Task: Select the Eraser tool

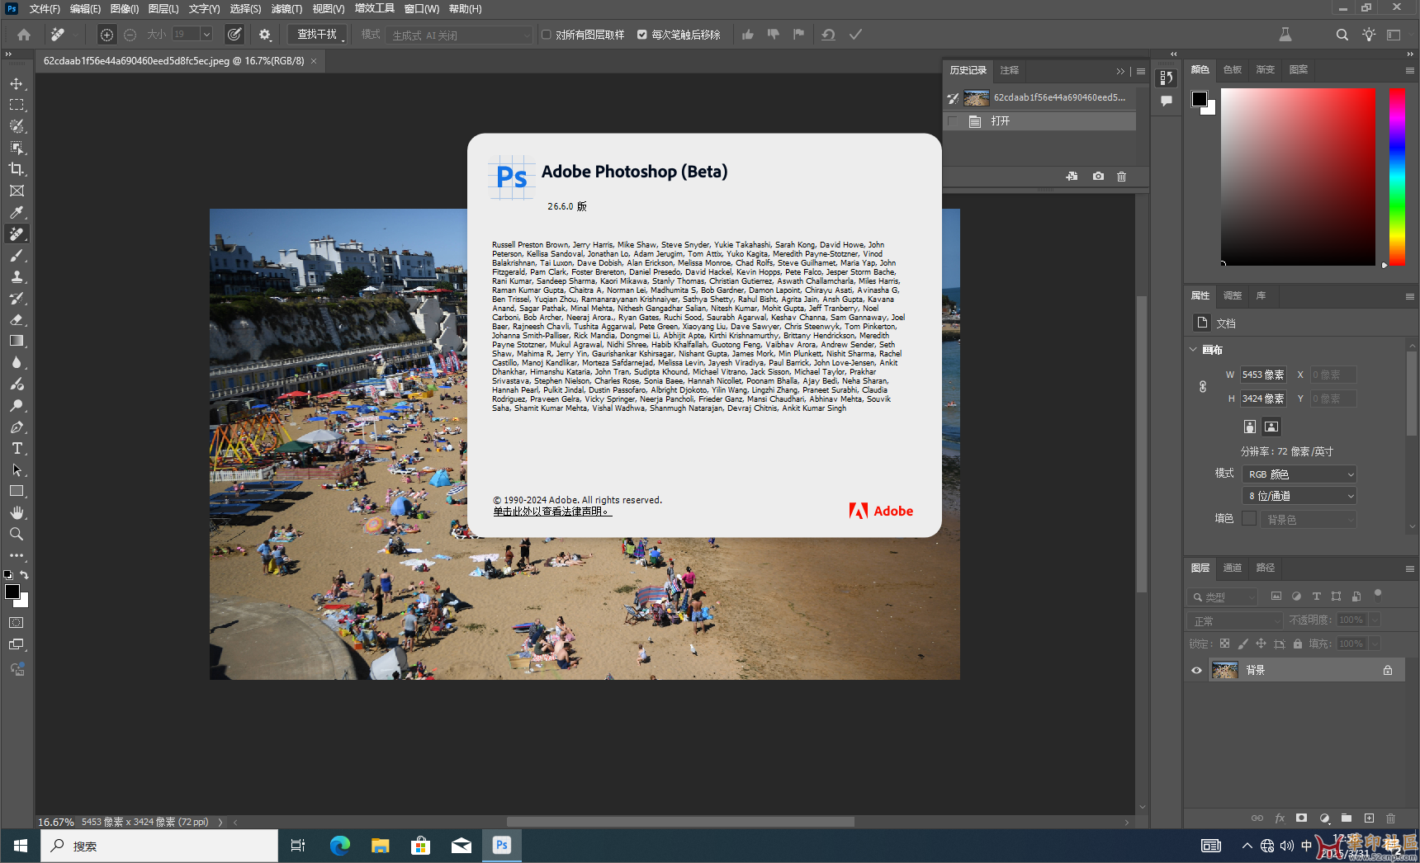Action: click(x=17, y=319)
